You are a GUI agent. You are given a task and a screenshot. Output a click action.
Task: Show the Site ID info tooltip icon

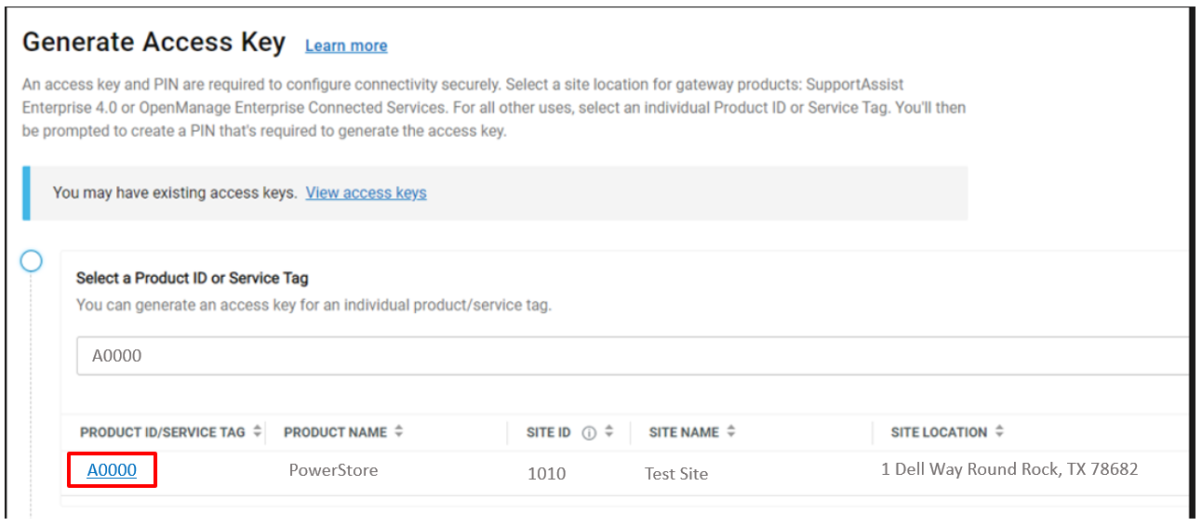tap(588, 433)
